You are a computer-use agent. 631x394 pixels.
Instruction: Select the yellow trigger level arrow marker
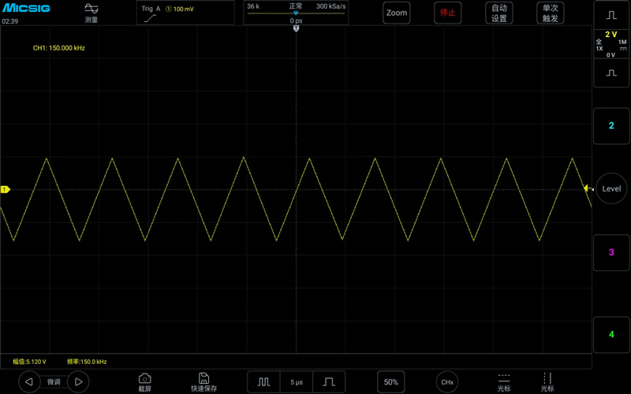588,188
